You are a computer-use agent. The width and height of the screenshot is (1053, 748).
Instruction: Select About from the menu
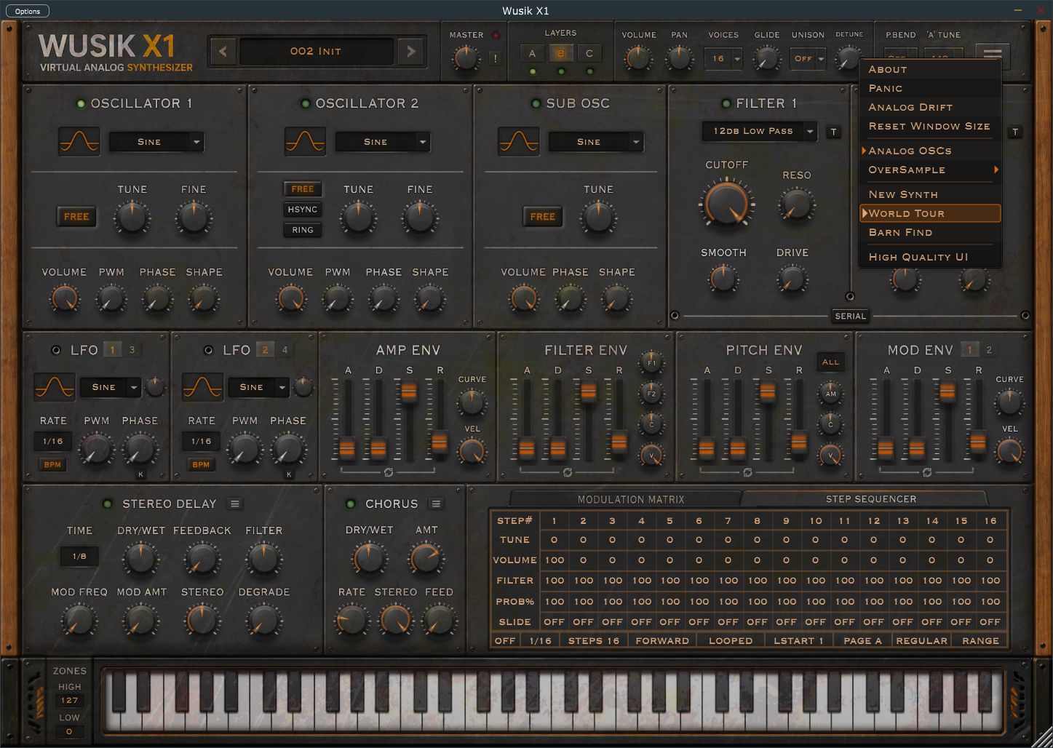(x=931, y=69)
